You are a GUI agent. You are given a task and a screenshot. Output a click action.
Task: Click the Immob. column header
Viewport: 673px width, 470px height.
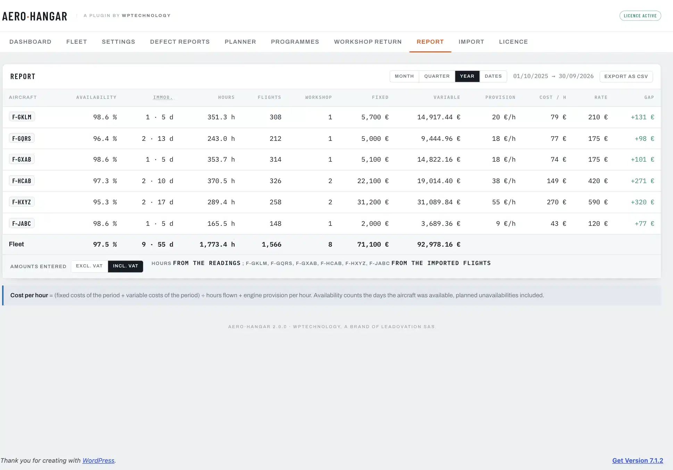[163, 97]
